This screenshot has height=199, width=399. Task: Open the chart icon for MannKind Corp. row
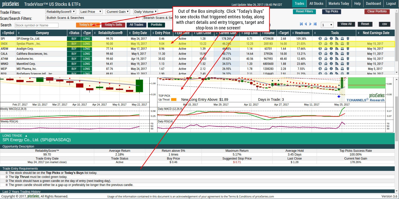click(x=326, y=64)
